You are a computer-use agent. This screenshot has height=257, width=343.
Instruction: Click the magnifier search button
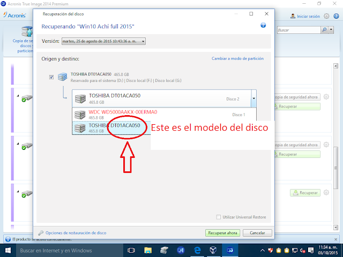click(324, 30)
